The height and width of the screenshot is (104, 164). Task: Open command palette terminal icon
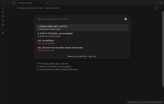(x=3, y=29)
